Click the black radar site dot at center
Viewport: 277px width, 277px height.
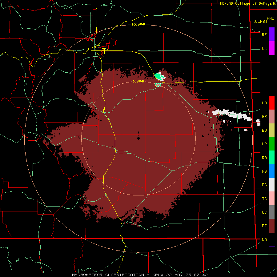pyautogui.click(x=138, y=138)
